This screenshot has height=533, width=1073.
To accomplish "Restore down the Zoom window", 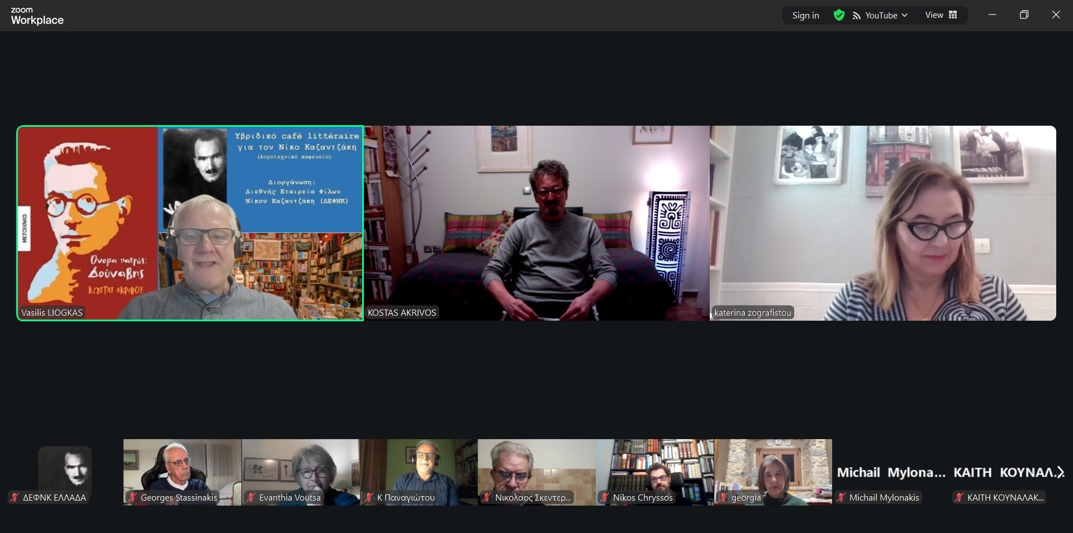I will (1024, 15).
